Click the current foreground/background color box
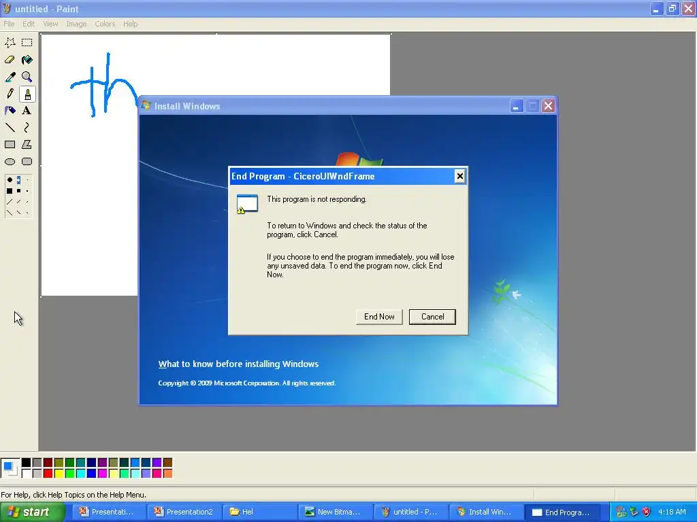The image size is (697, 522). click(x=10, y=468)
